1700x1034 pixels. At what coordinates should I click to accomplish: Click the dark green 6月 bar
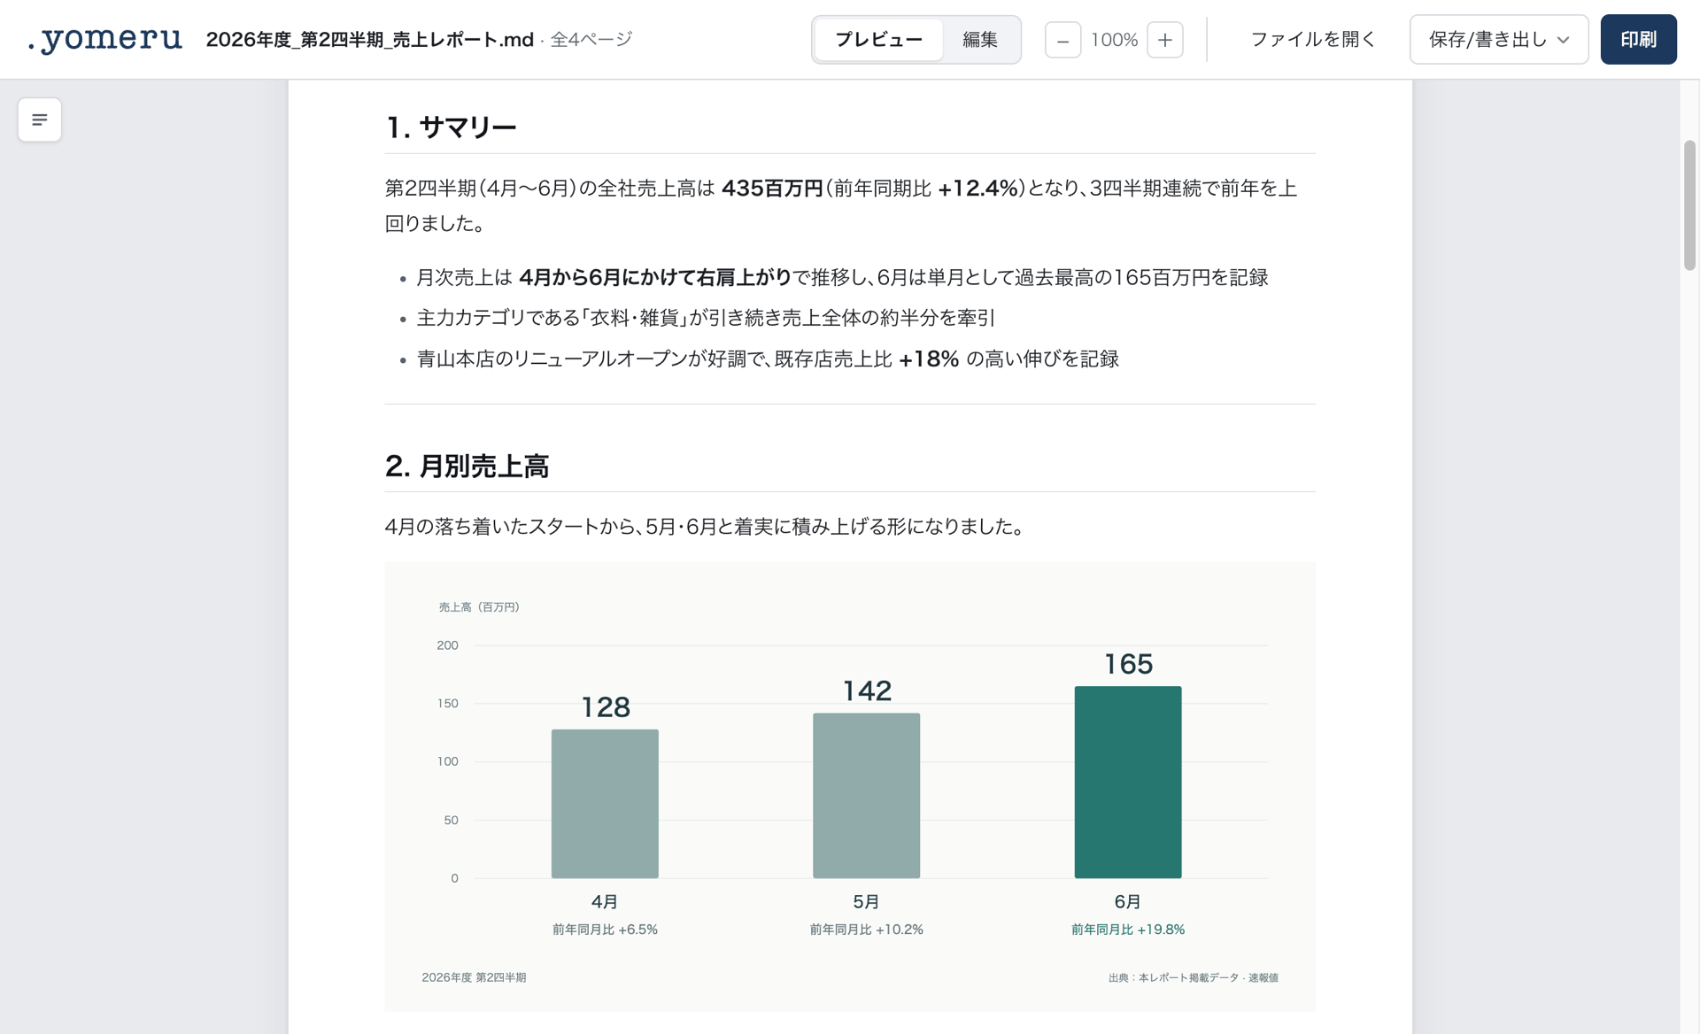(1128, 783)
